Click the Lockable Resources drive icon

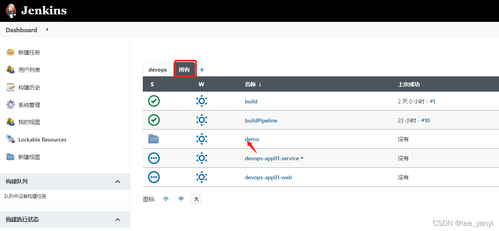click(10, 139)
